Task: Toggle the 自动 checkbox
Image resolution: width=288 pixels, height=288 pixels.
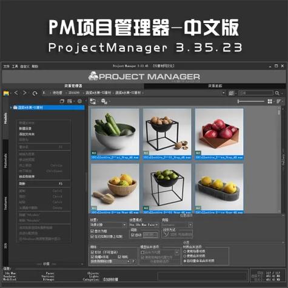Action: click(x=133, y=235)
